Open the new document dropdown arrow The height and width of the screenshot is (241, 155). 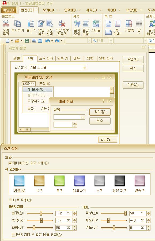point(12,41)
